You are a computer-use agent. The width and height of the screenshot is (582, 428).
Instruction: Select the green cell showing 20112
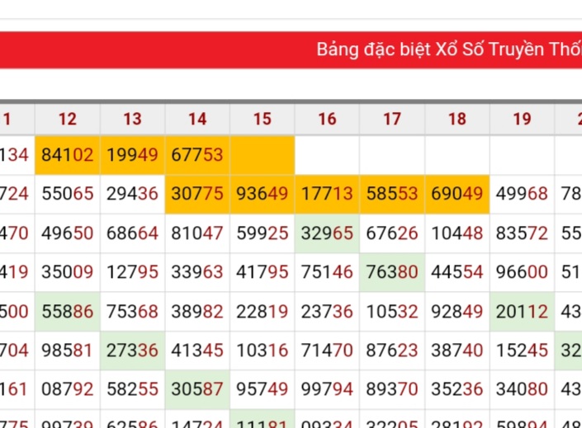click(522, 312)
